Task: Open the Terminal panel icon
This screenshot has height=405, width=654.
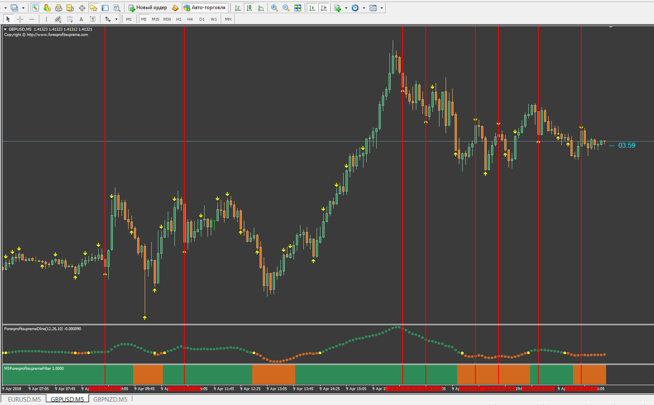Action: (105, 8)
